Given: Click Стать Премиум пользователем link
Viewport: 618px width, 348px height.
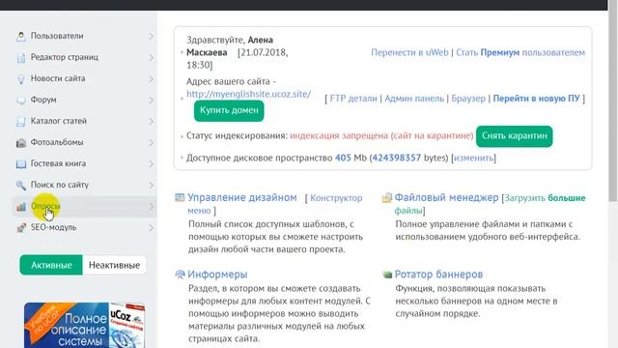Looking at the screenshot, I should coord(520,52).
